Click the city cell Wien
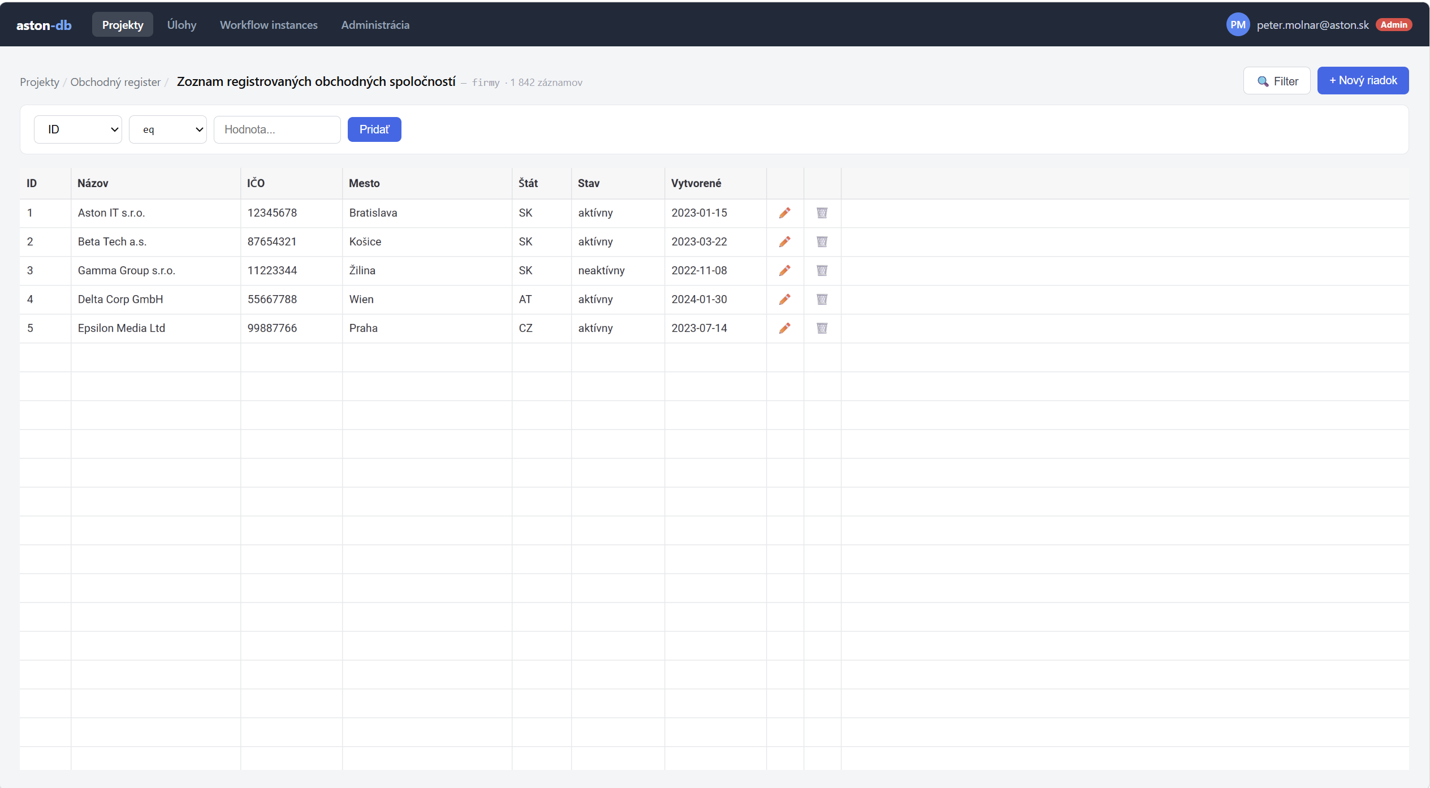The image size is (1430, 788). 427,300
